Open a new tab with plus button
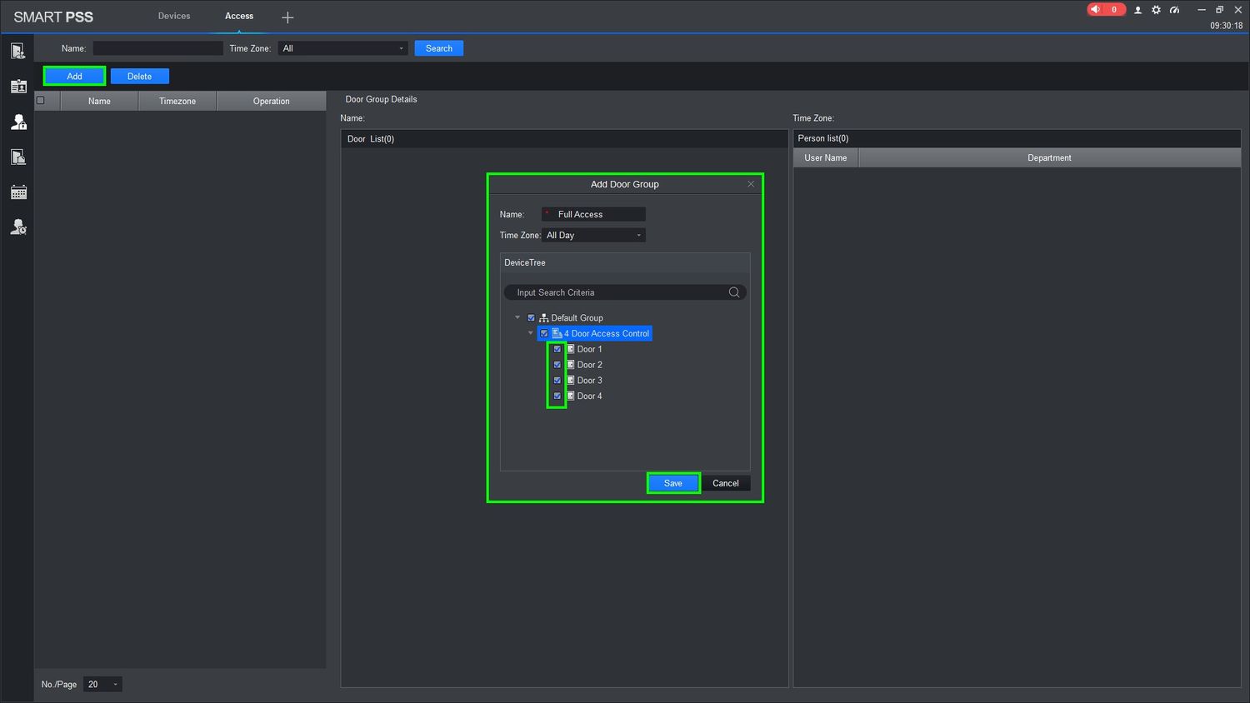The width and height of the screenshot is (1250, 703). (x=287, y=17)
